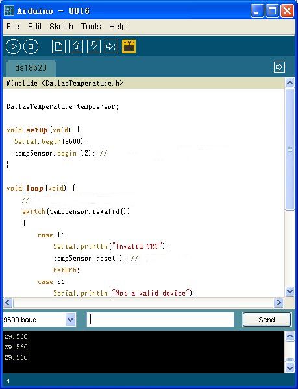Toggle the yellow Serial Monitor icon
298x389 pixels.
[129, 47]
